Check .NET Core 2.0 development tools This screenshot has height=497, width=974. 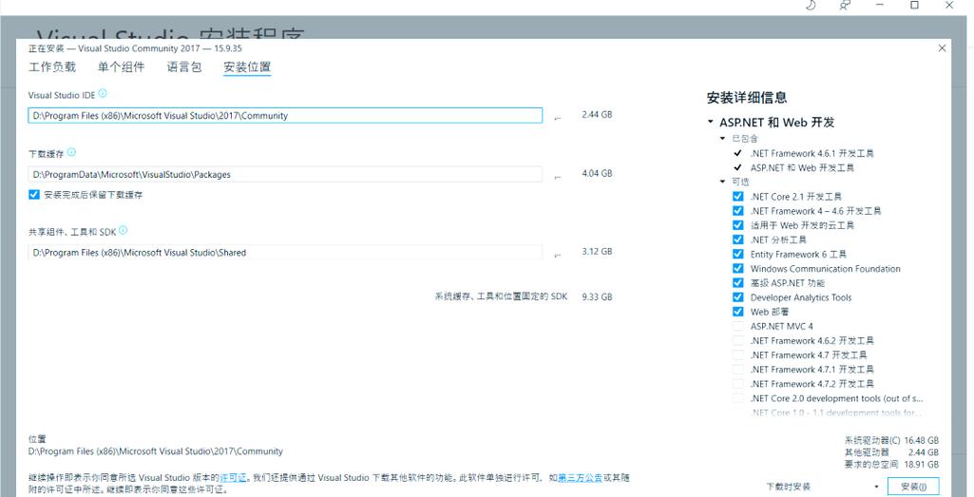[x=738, y=398]
